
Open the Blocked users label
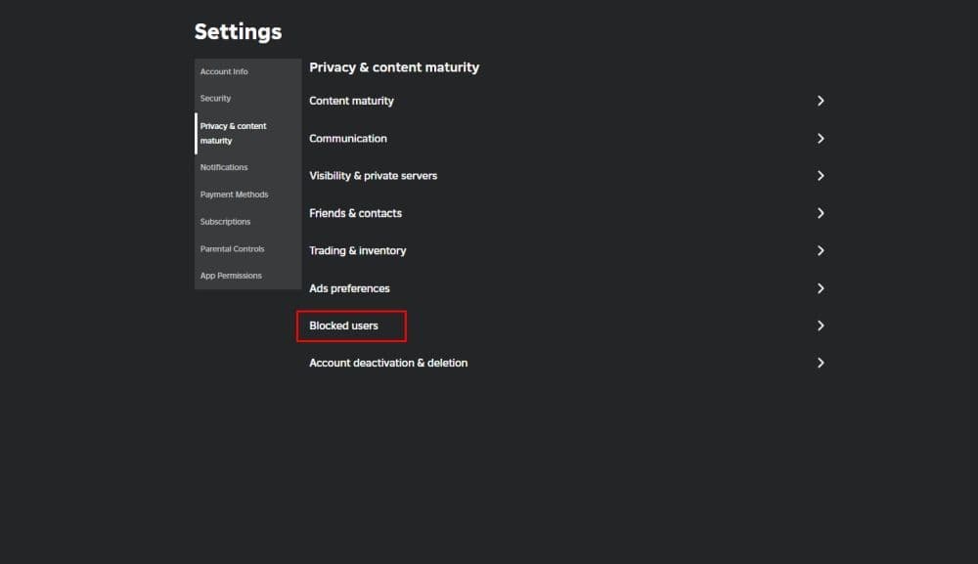[343, 325]
